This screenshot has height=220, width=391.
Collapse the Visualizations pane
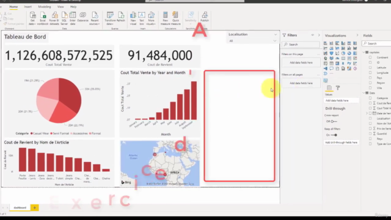357,35
